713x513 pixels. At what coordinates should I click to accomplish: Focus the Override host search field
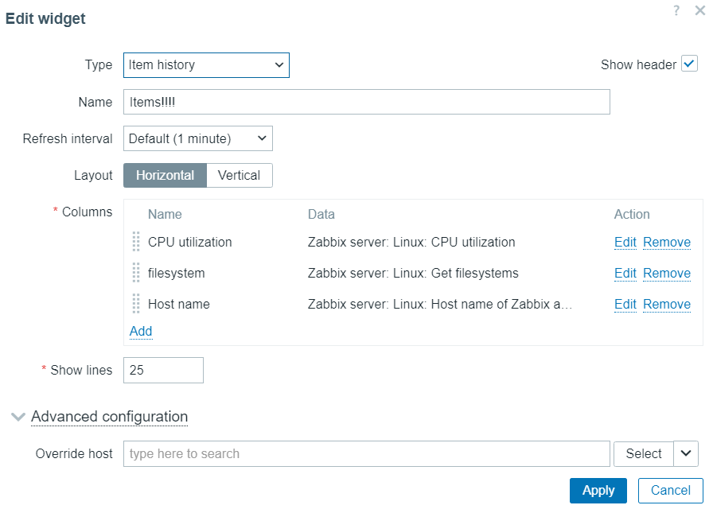[x=367, y=453]
